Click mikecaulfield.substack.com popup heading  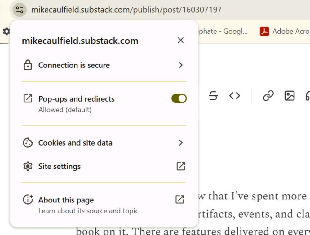point(80,41)
